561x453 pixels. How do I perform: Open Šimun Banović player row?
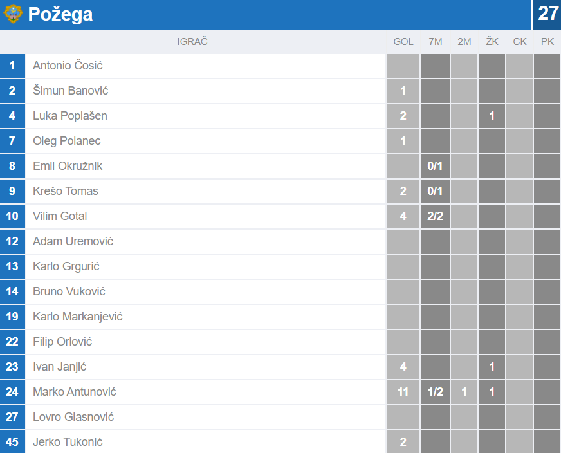[x=70, y=91]
